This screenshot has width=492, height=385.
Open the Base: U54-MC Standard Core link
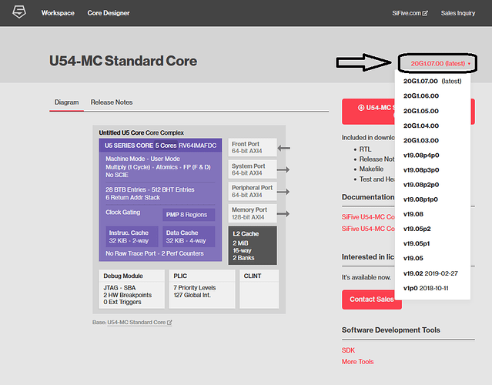139,323
